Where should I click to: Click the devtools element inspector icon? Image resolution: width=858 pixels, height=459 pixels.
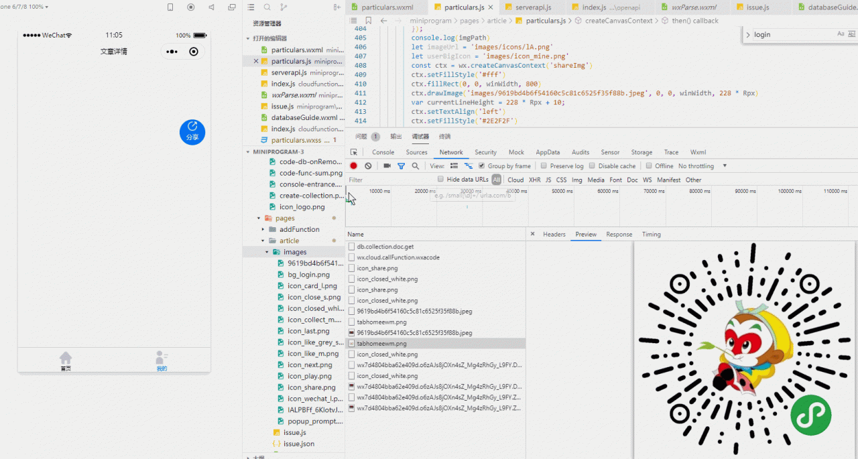354,152
